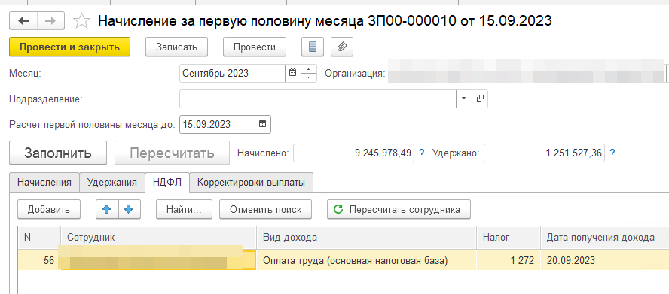
Task: Click Провести и закрыть button
Action: 69,47
